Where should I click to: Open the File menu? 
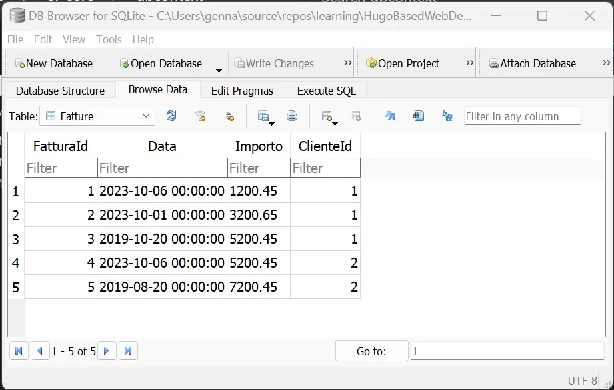coord(15,39)
